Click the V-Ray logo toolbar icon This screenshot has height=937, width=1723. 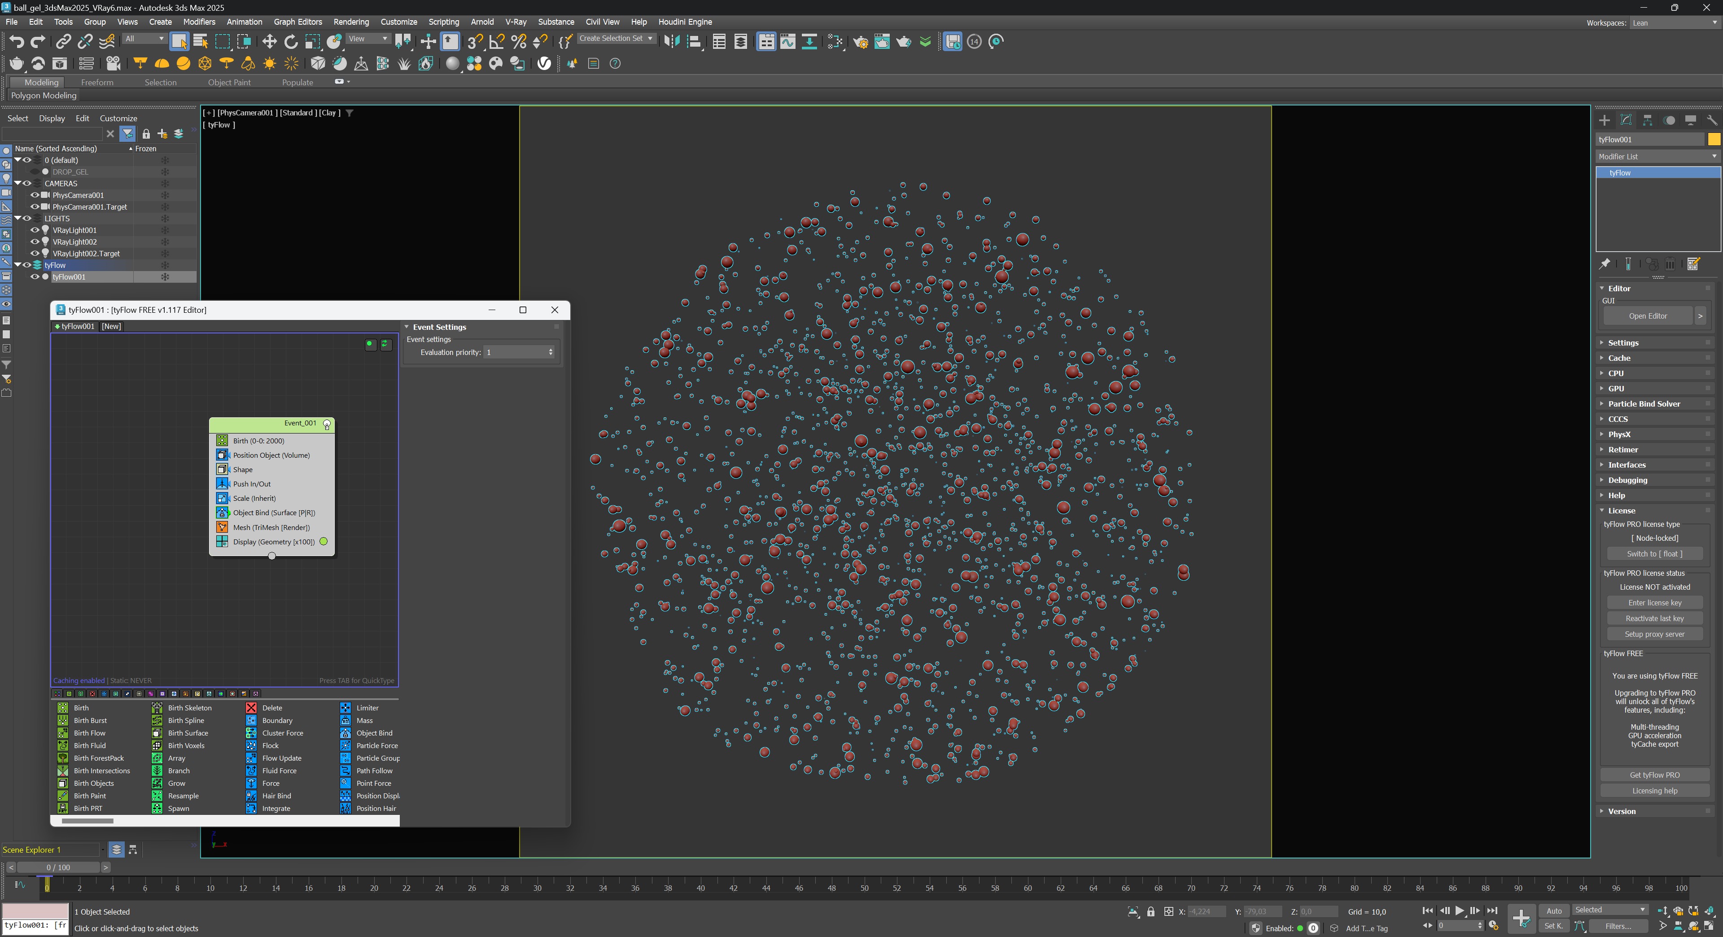tap(544, 63)
